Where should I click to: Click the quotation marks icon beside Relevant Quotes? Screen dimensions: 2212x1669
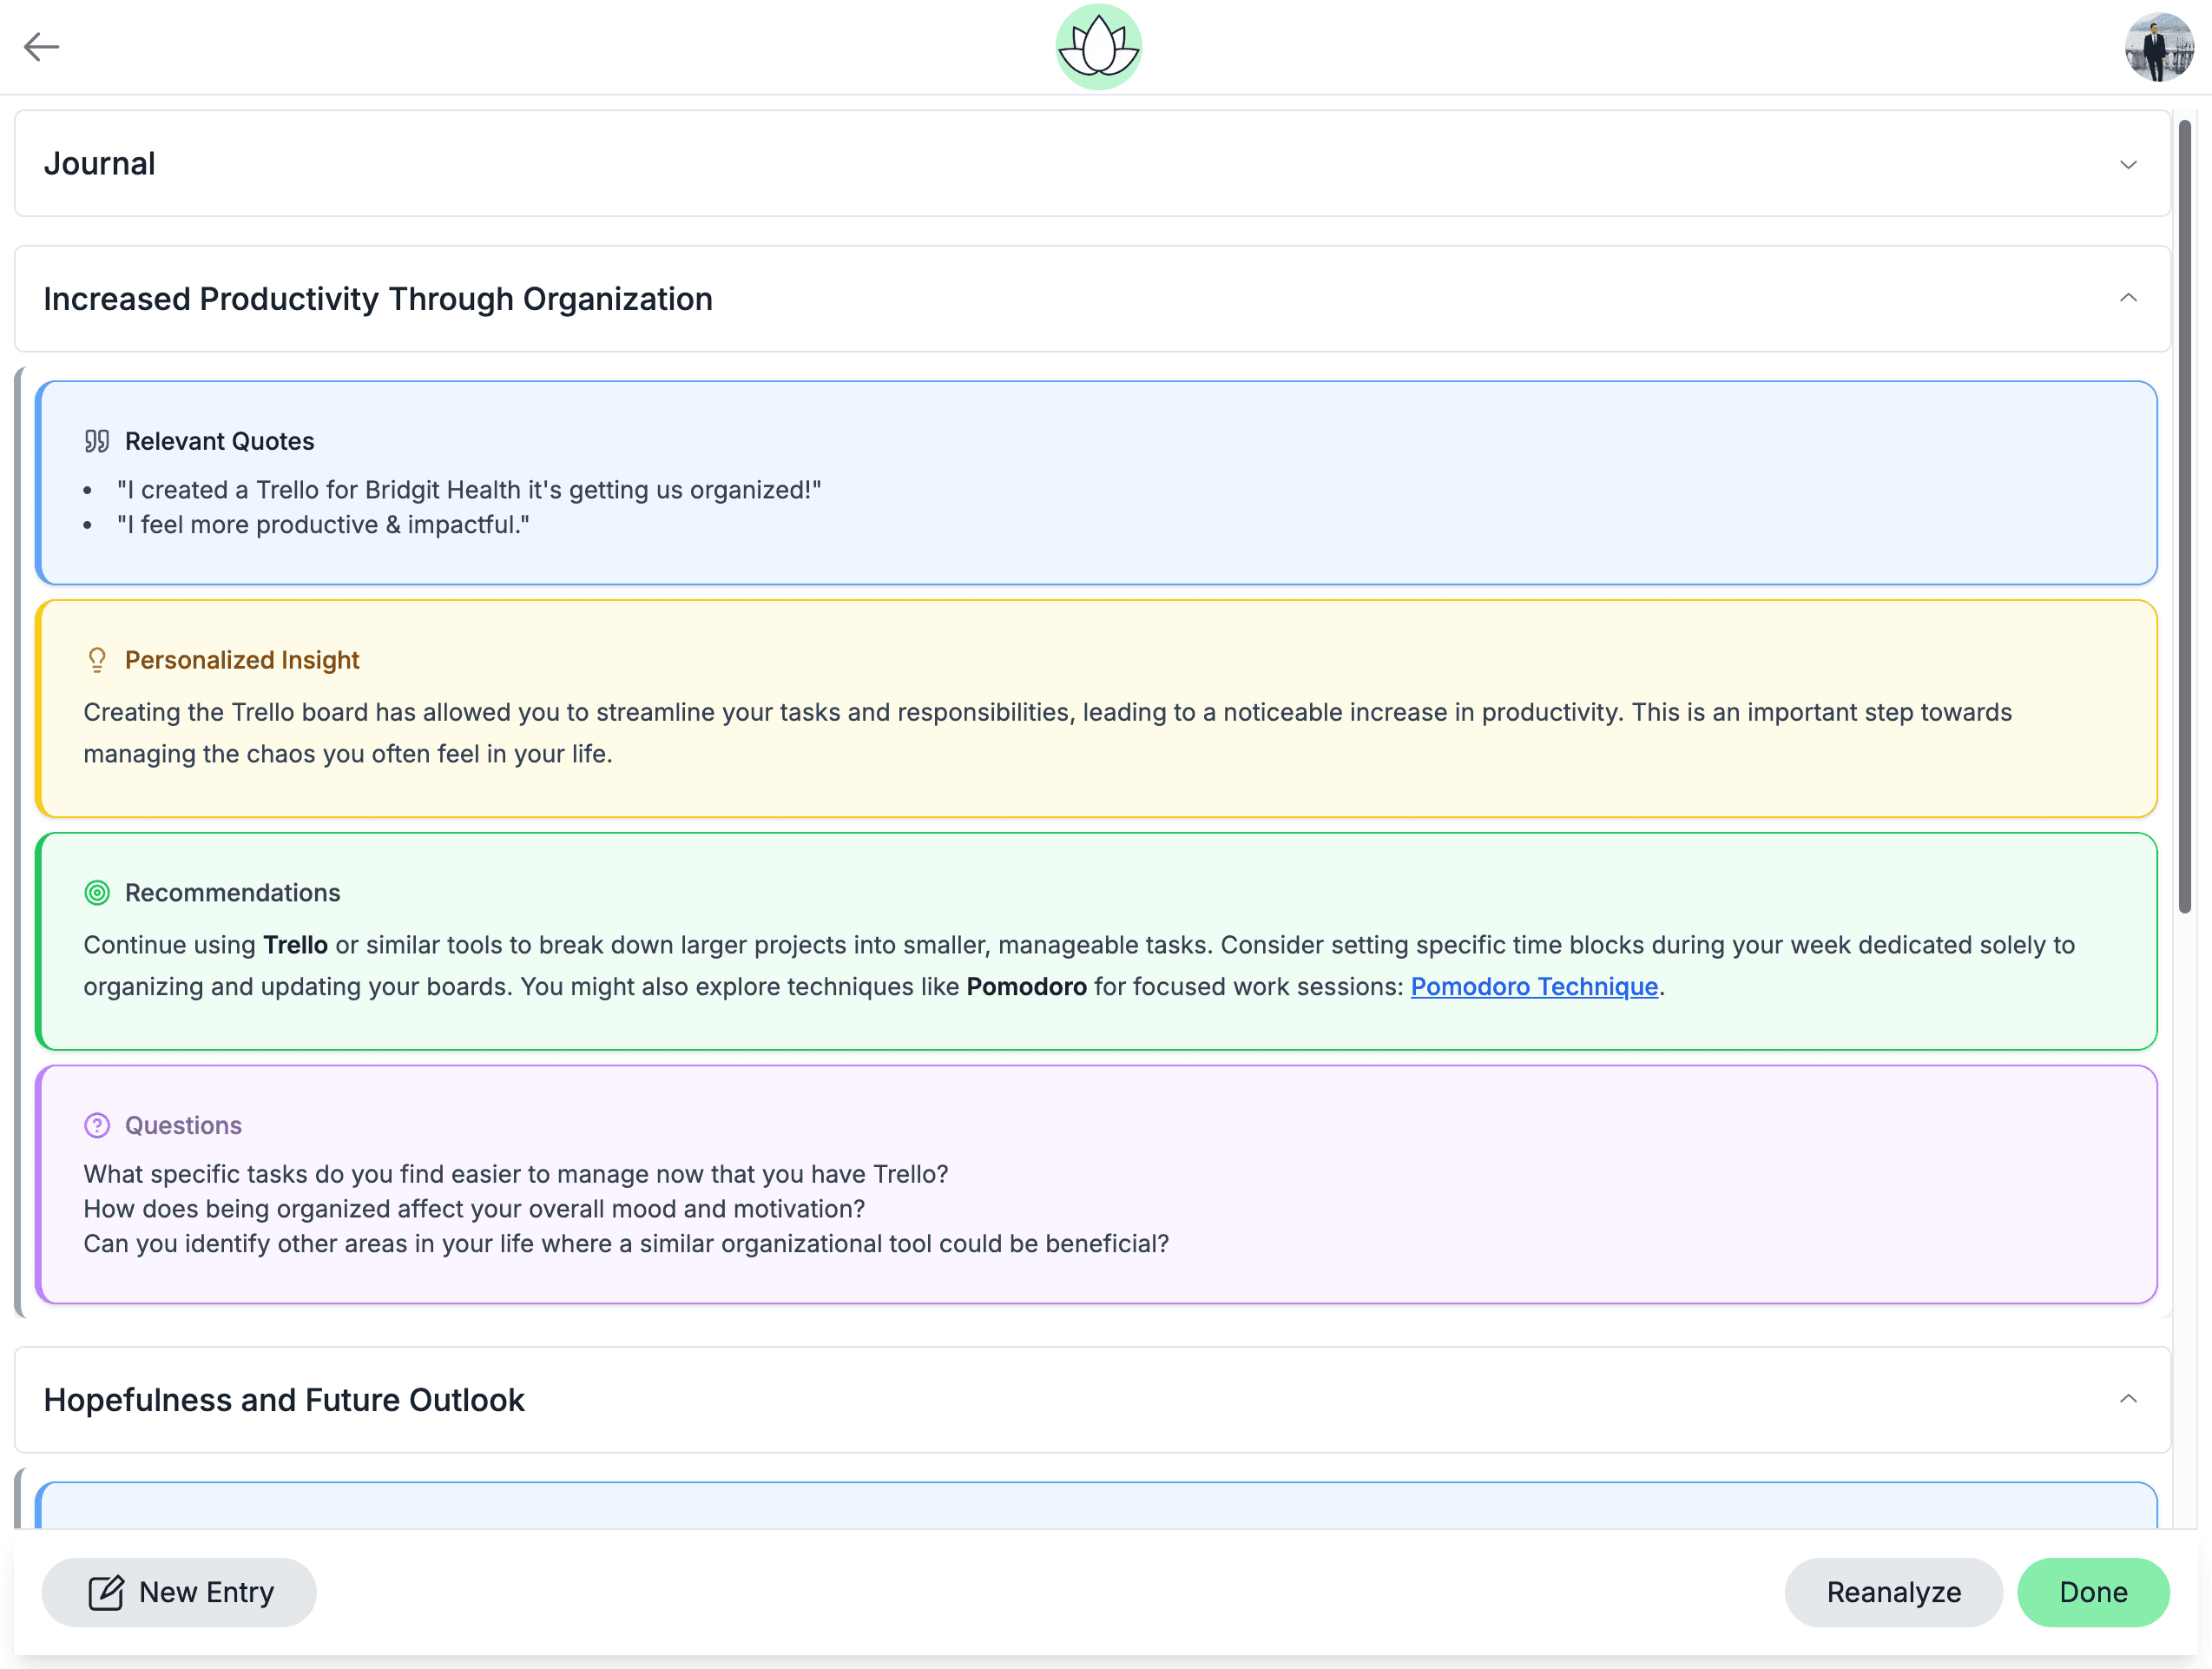(97, 441)
